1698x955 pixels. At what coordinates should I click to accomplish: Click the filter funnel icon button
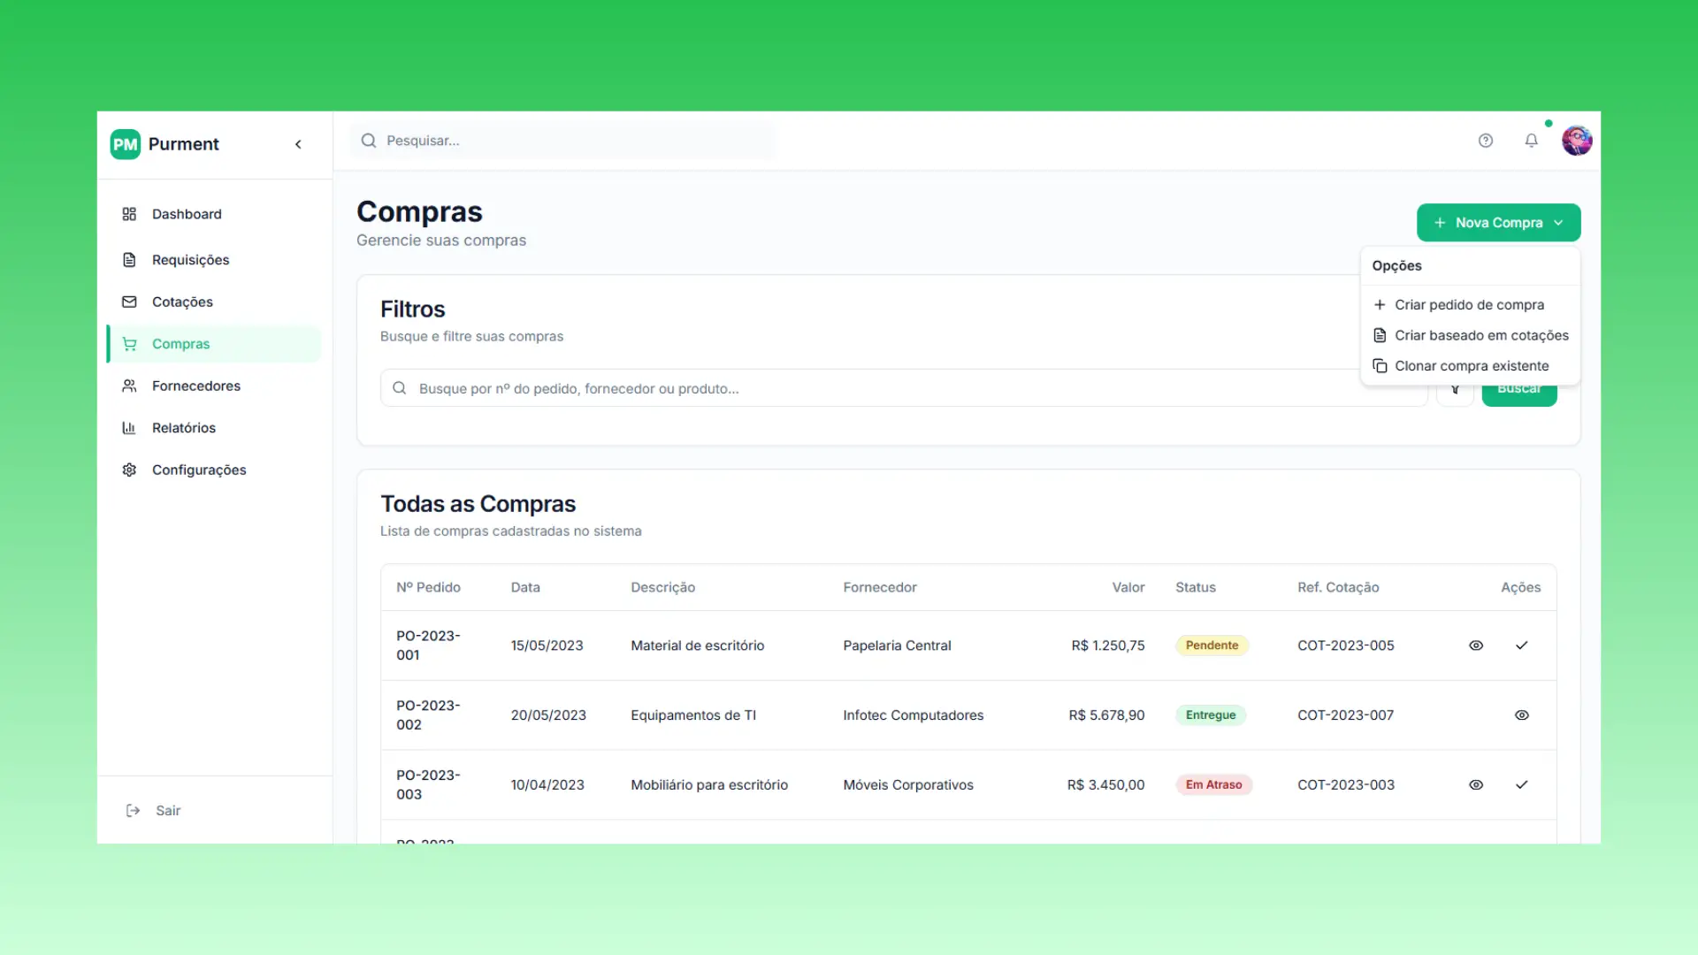pos(1455,390)
